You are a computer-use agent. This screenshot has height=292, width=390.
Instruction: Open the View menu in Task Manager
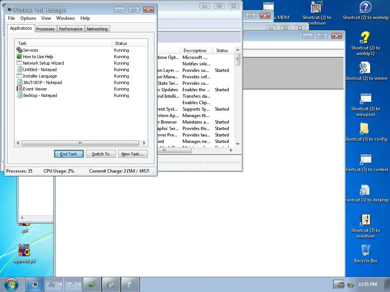coord(46,18)
